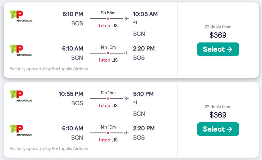Click Portugalia Airlines note on second card

(49, 149)
